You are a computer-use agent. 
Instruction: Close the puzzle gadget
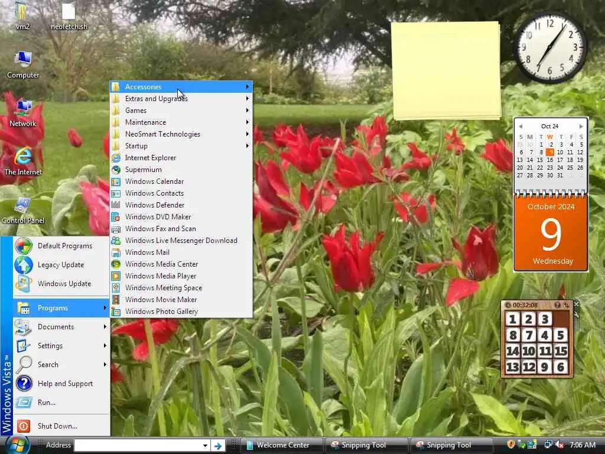[x=576, y=304]
